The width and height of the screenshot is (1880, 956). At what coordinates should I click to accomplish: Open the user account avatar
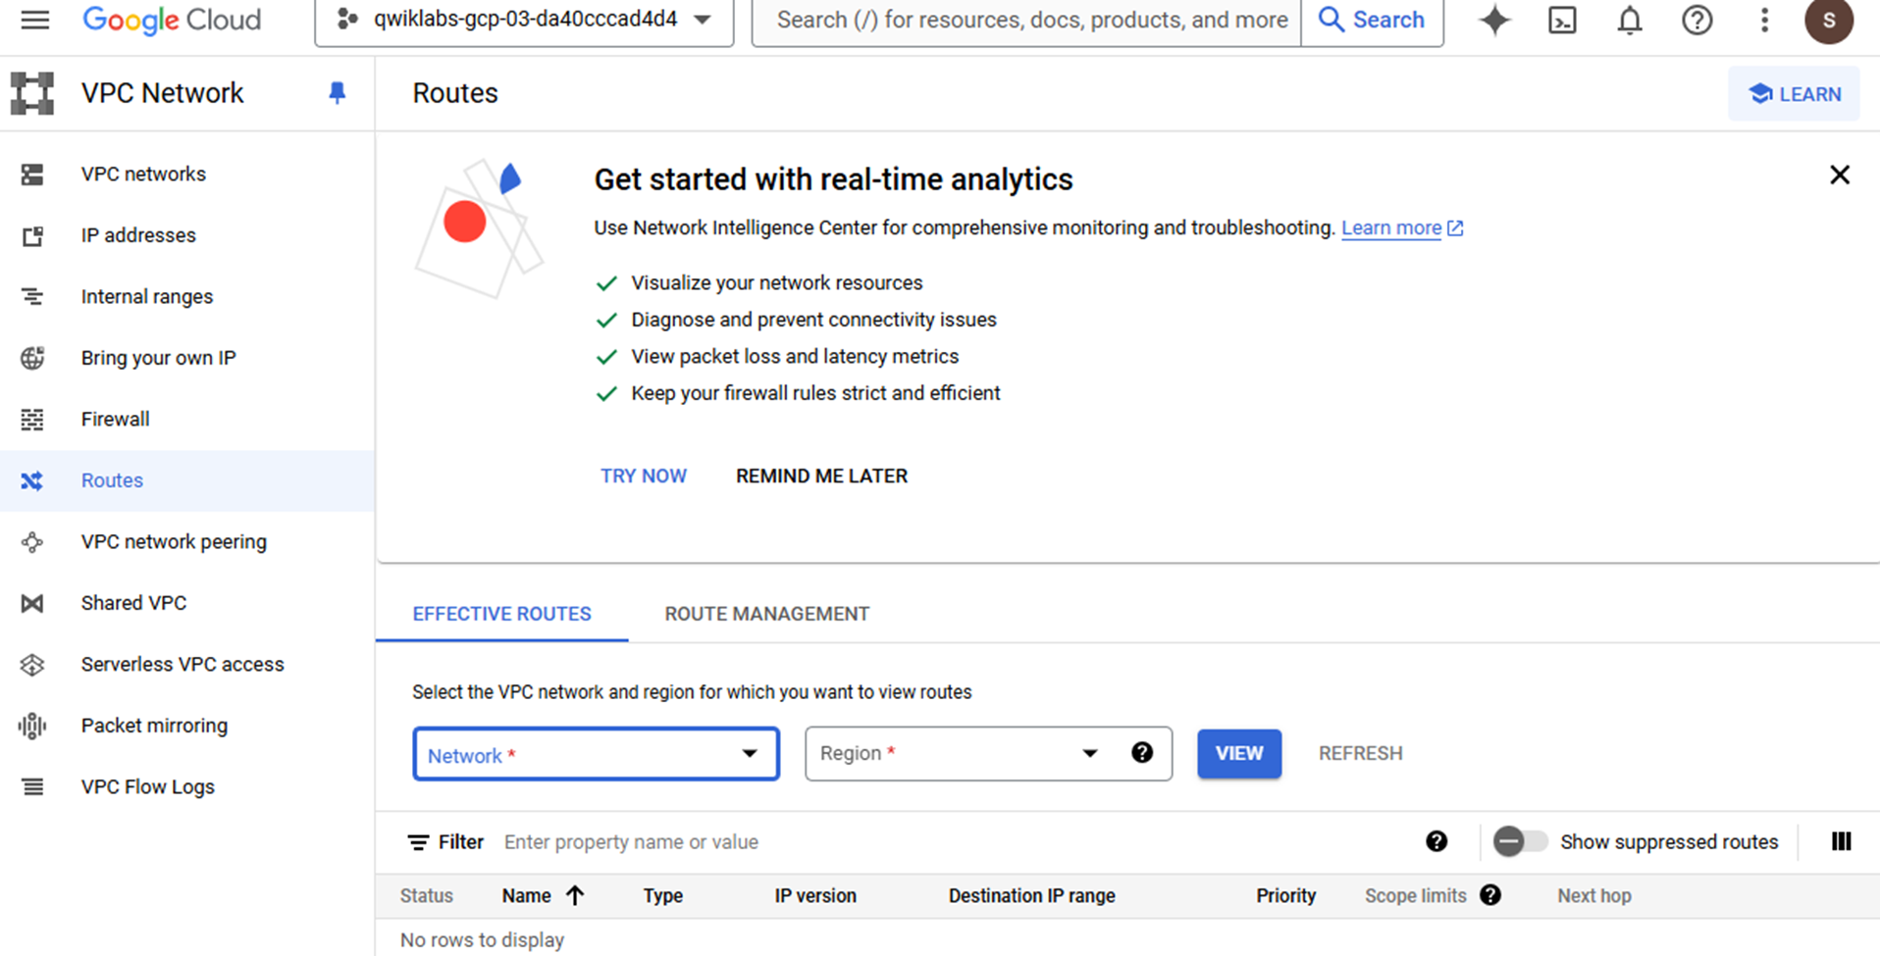click(x=1829, y=20)
